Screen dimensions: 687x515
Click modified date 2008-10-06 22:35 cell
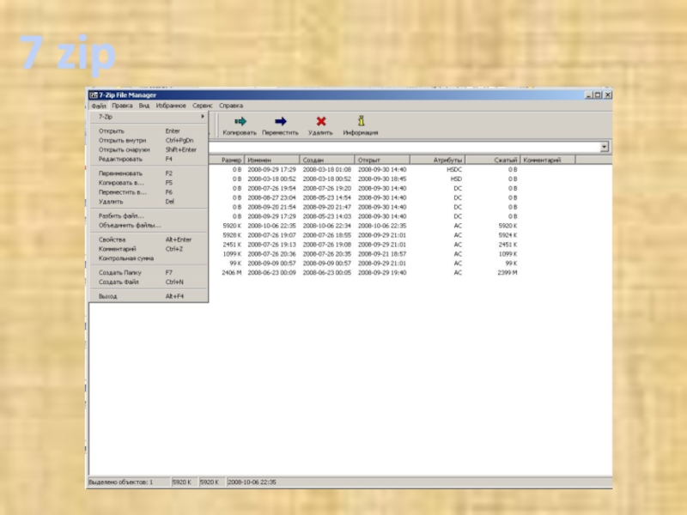coord(271,226)
